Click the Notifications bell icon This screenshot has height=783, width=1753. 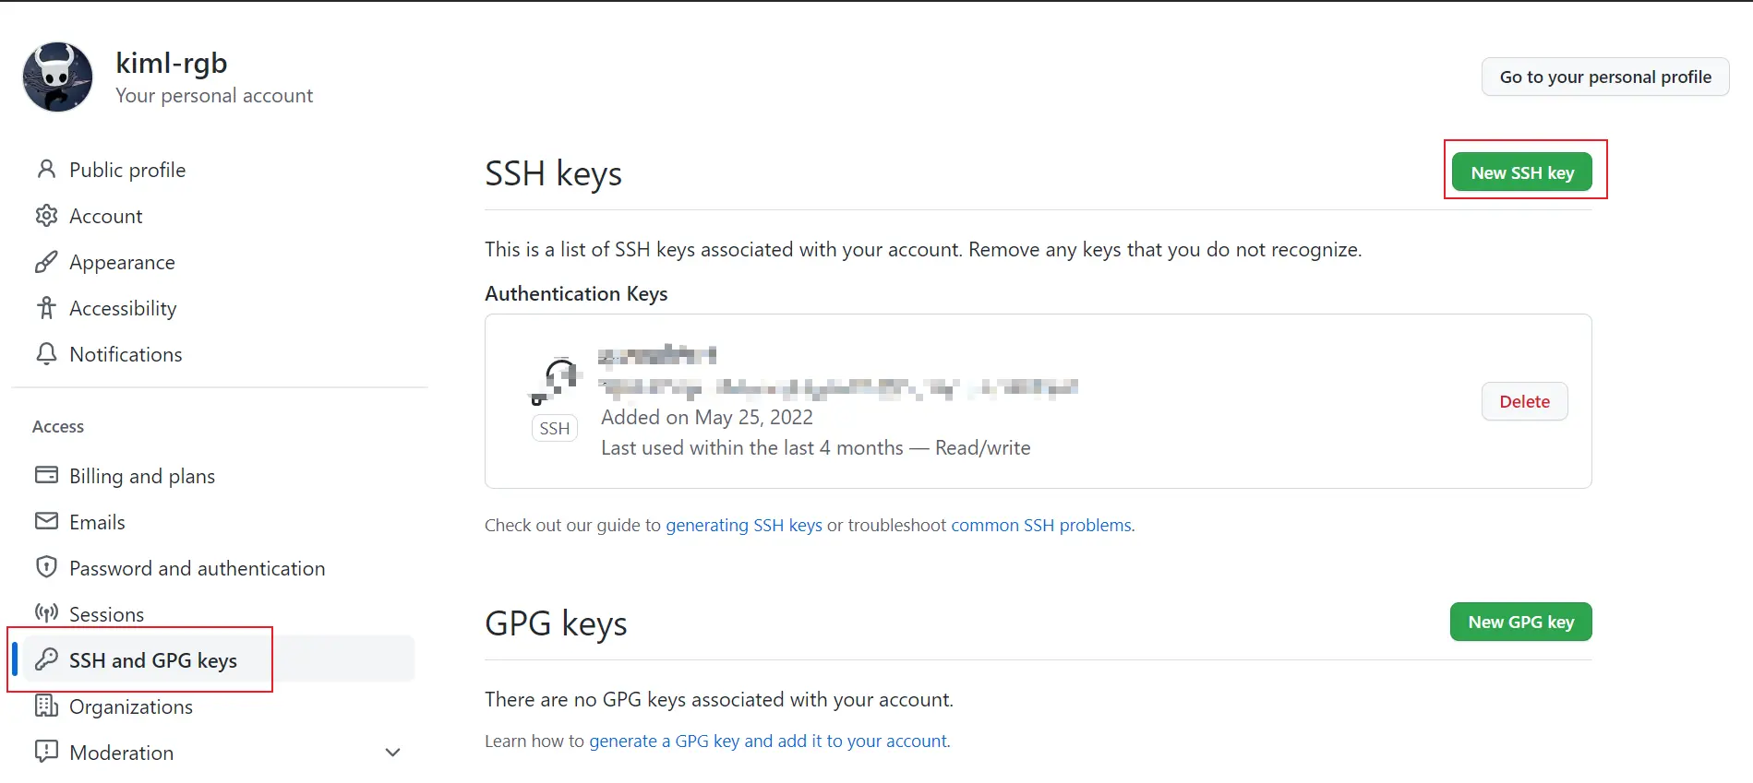46,354
